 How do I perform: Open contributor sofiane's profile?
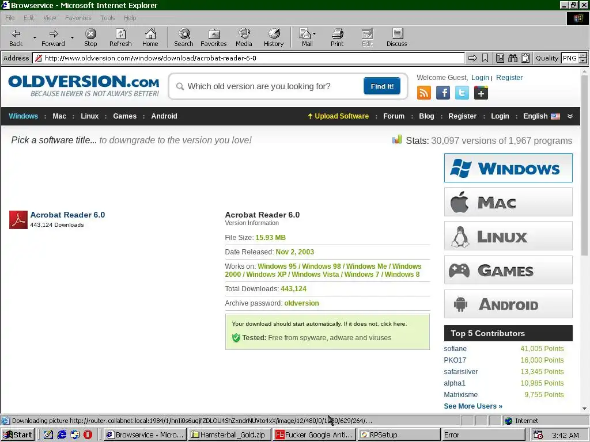455,348
